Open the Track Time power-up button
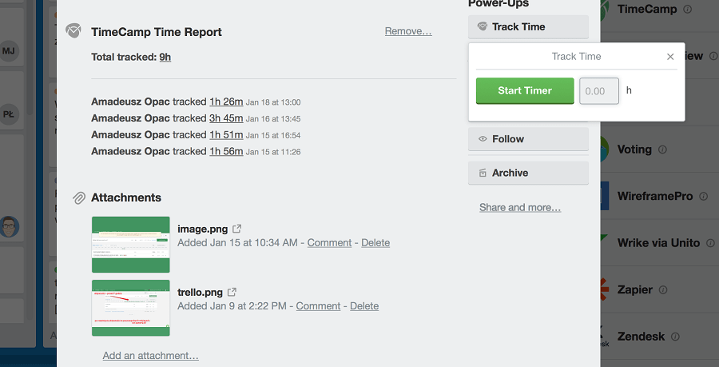The width and height of the screenshot is (719, 367). (x=528, y=26)
